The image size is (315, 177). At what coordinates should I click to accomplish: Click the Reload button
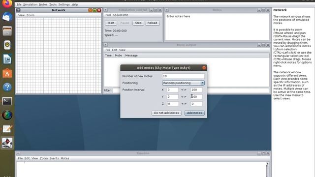click(152, 23)
